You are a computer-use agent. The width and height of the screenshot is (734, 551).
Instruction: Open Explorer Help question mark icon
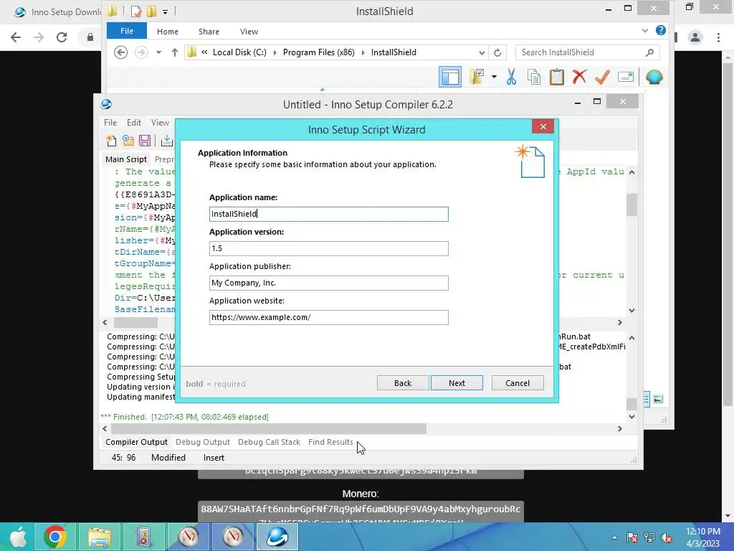click(660, 30)
